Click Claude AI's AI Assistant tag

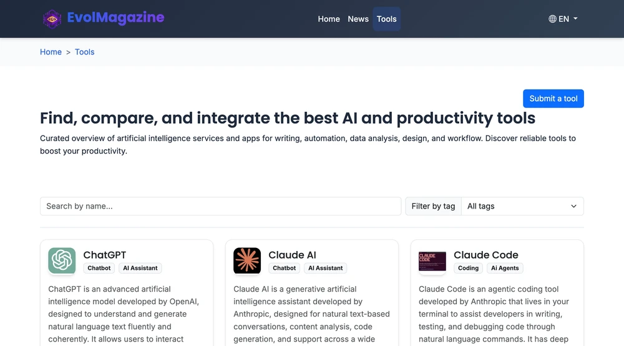click(326, 268)
